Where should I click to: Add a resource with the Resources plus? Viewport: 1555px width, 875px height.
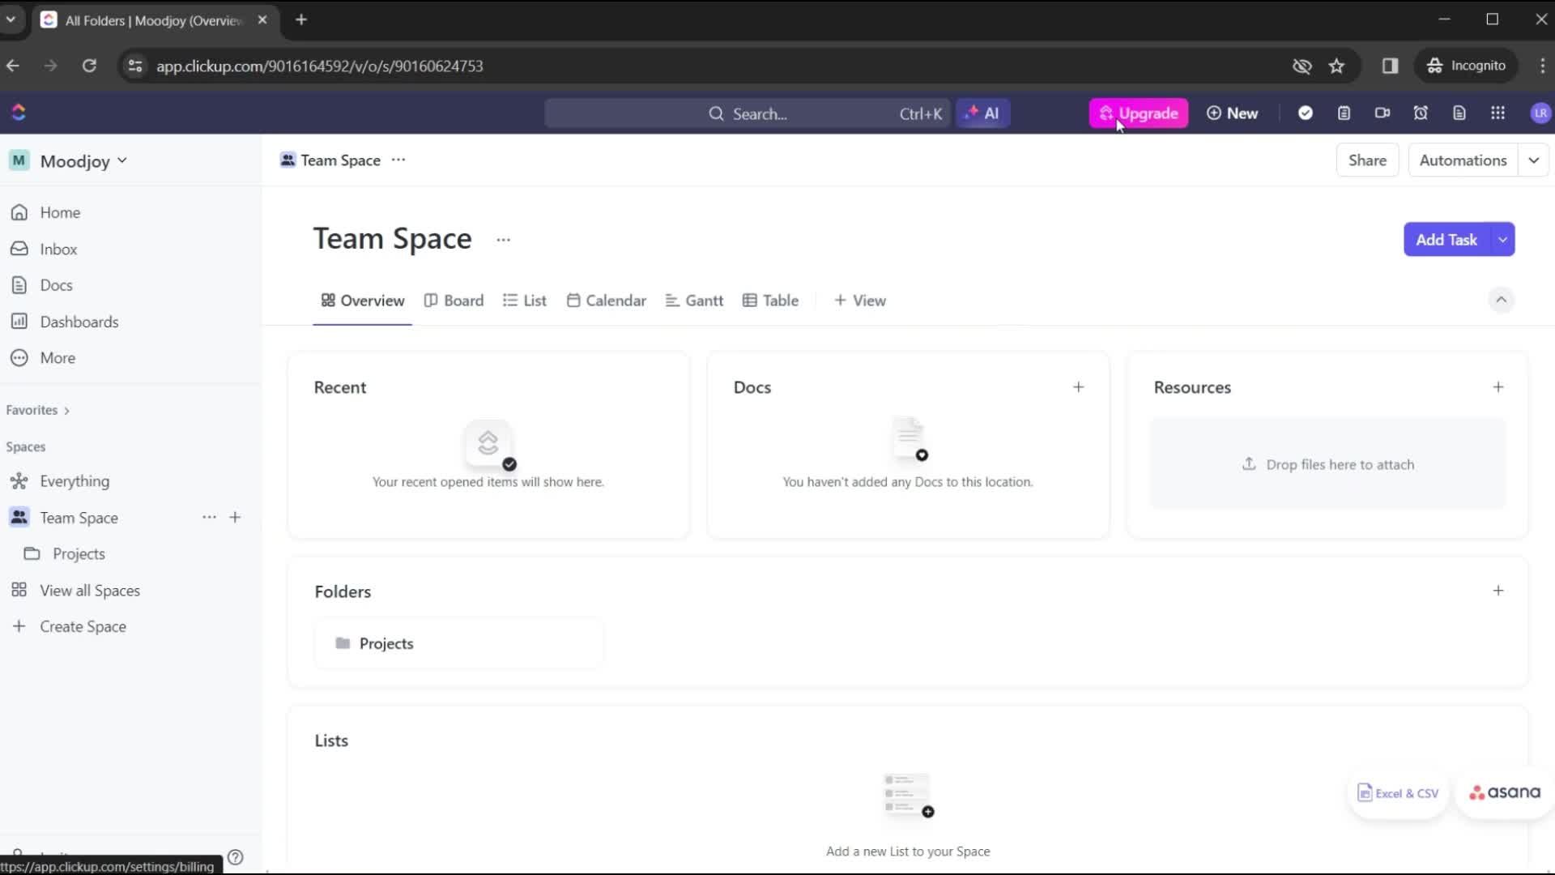click(1498, 387)
